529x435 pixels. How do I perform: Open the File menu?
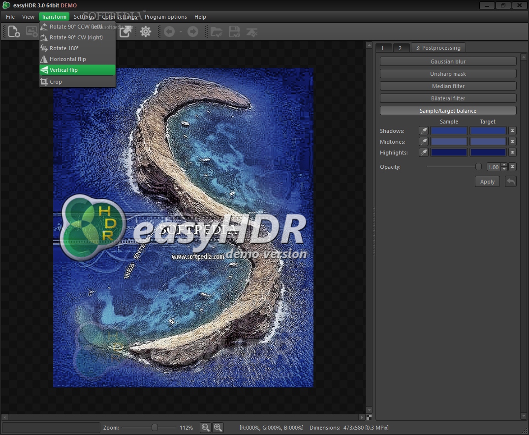coord(10,17)
